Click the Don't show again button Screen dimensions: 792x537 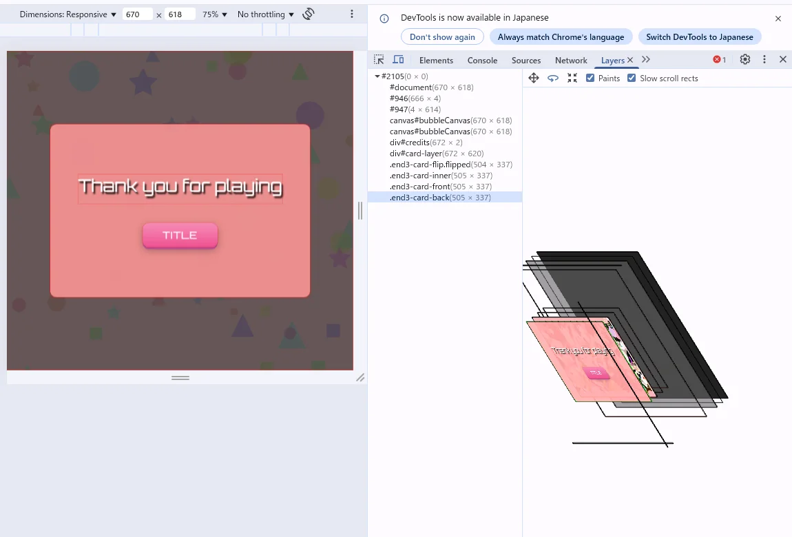(x=442, y=37)
